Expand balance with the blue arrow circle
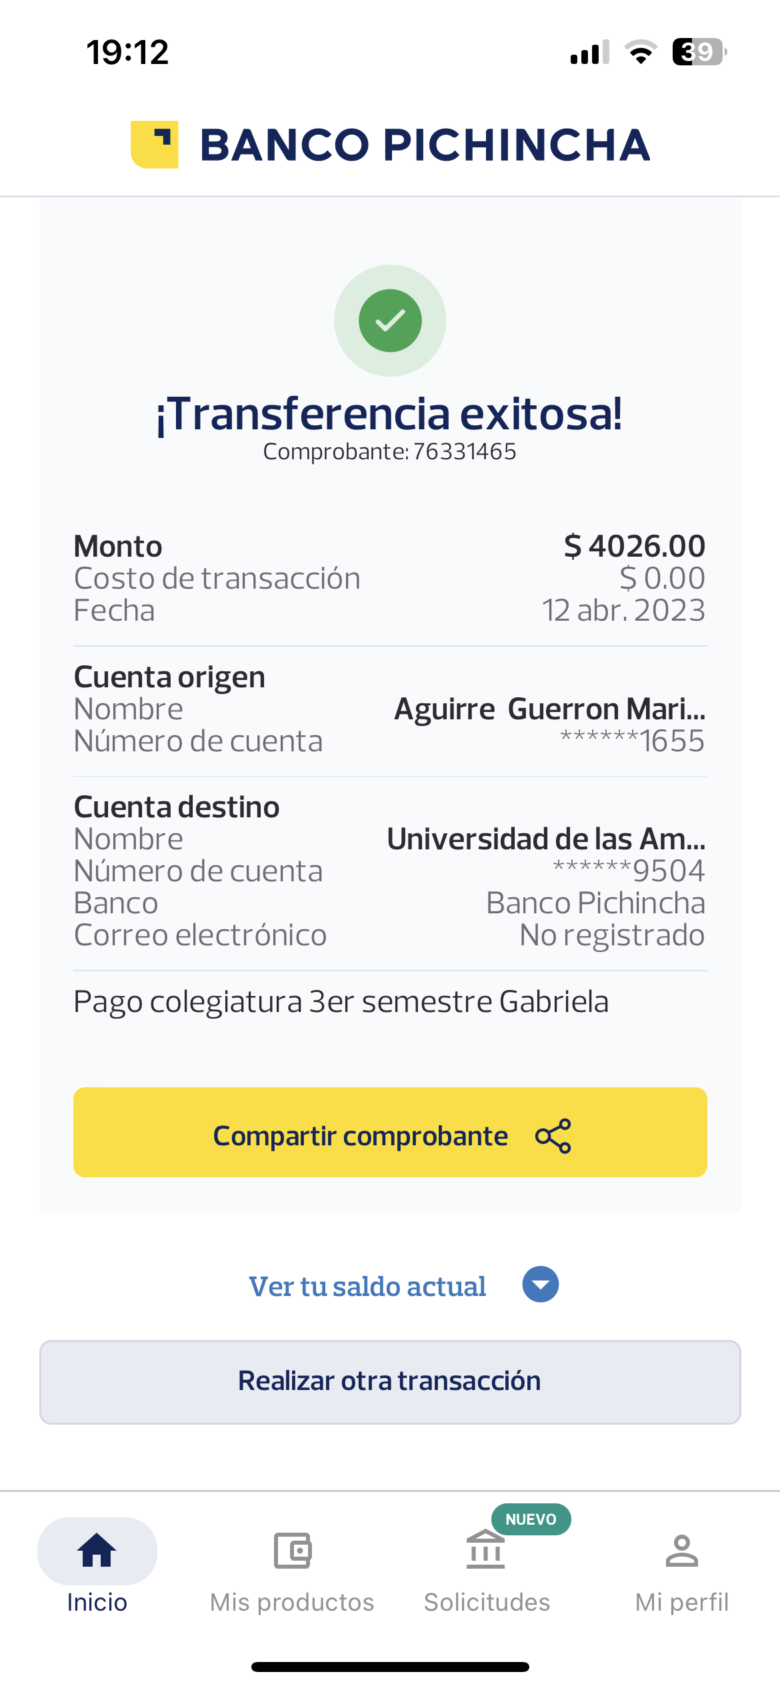 pyautogui.click(x=541, y=1285)
